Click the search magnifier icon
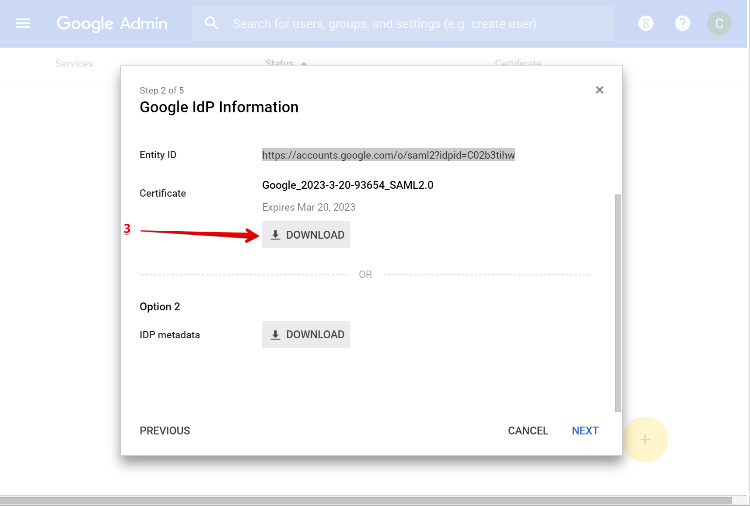750x507 pixels. pyautogui.click(x=212, y=23)
